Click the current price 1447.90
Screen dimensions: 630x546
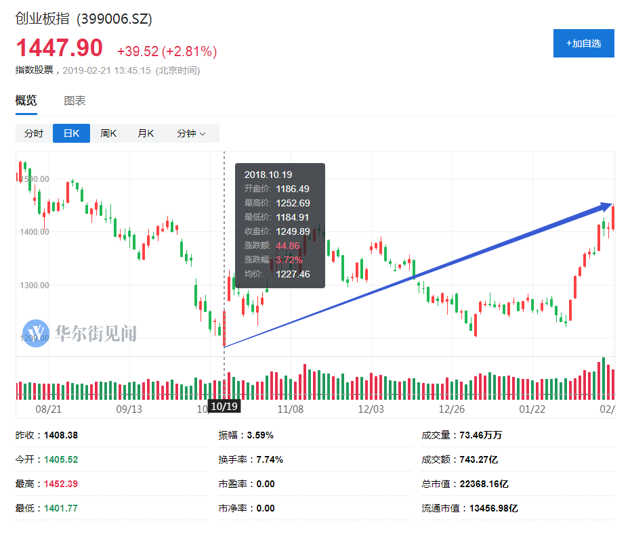coord(60,48)
